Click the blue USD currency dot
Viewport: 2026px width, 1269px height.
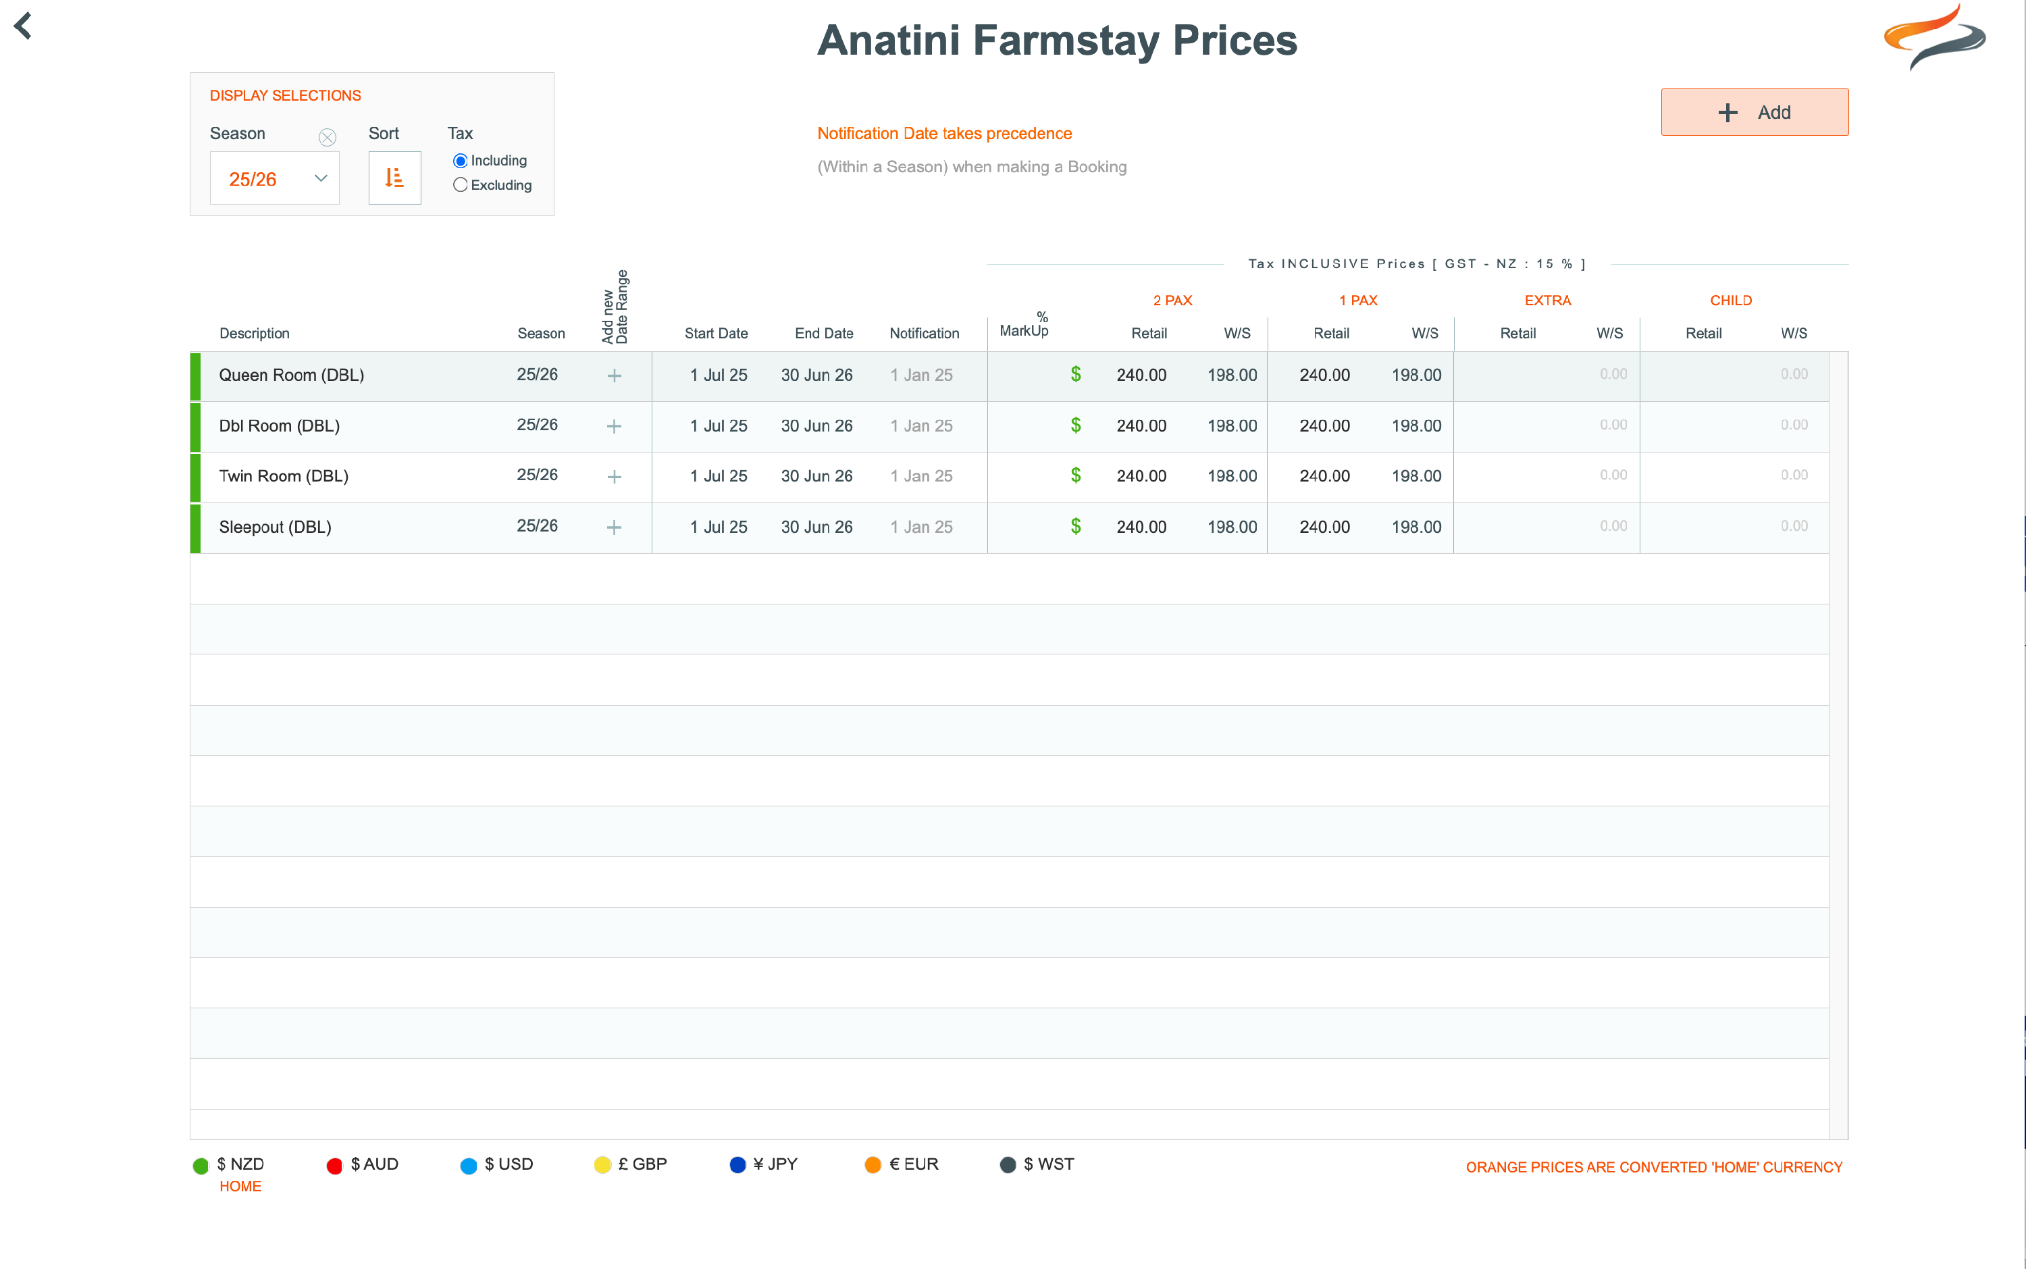click(468, 1166)
